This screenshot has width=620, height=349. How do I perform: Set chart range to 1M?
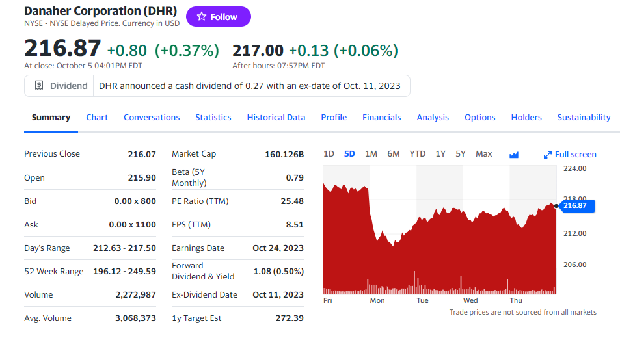click(x=371, y=153)
